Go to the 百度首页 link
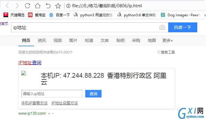Screen dimensions: 206x119 pos(4,24)
